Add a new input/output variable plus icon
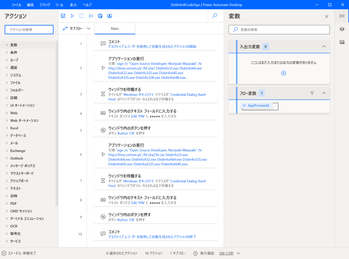 point(284,73)
